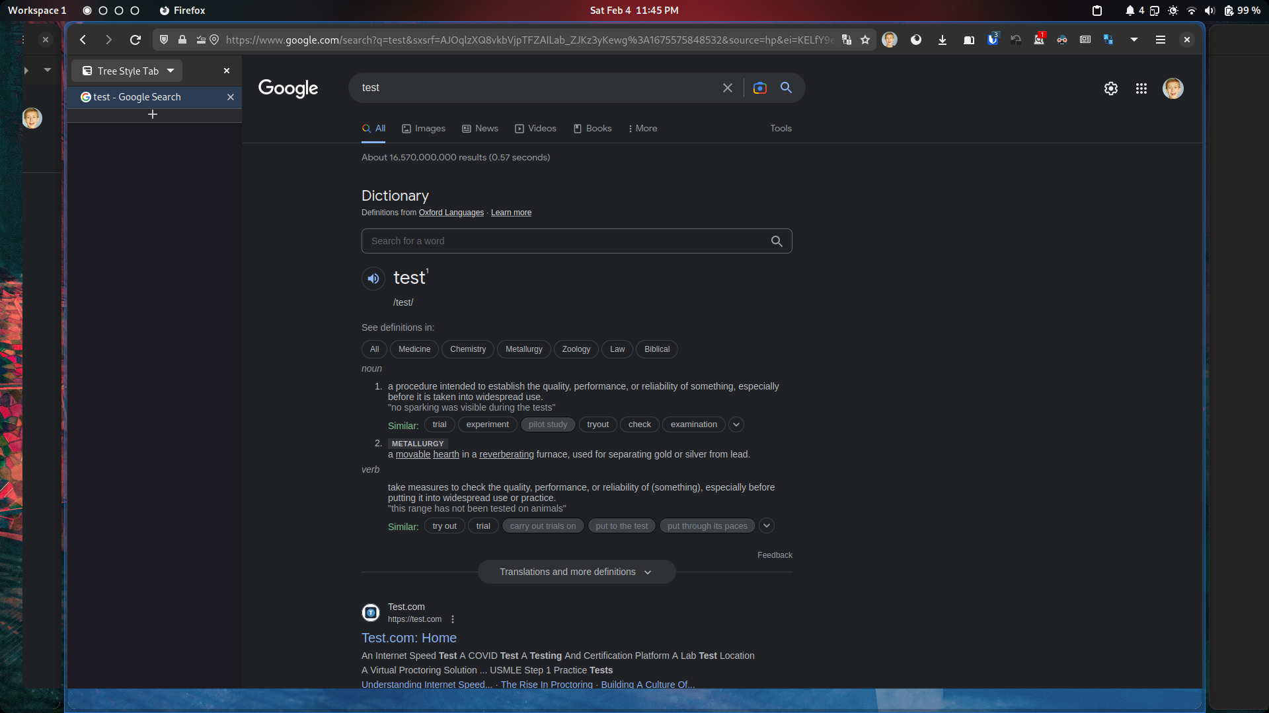
Task: Open Google quick settings gear icon
Action: click(x=1111, y=88)
